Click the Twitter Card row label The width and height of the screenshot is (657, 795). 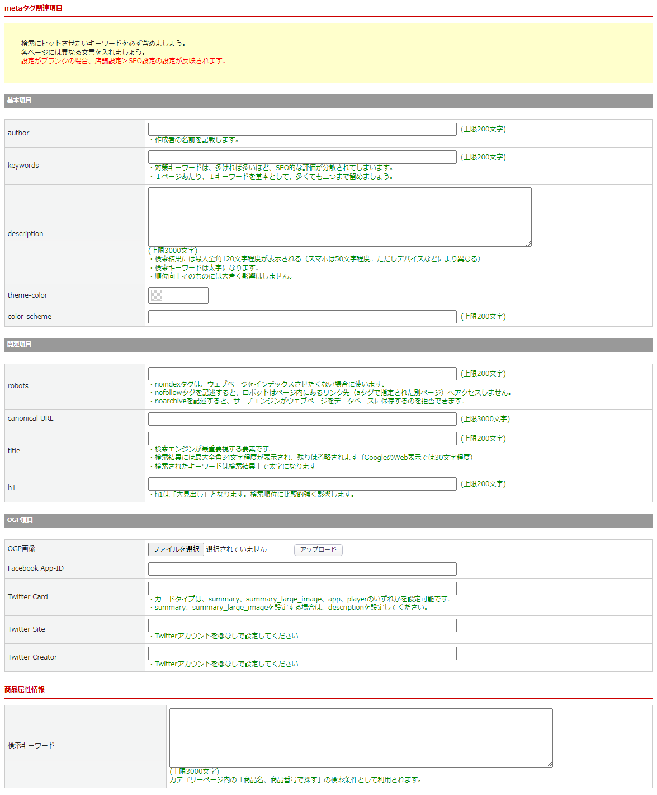pos(28,597)
